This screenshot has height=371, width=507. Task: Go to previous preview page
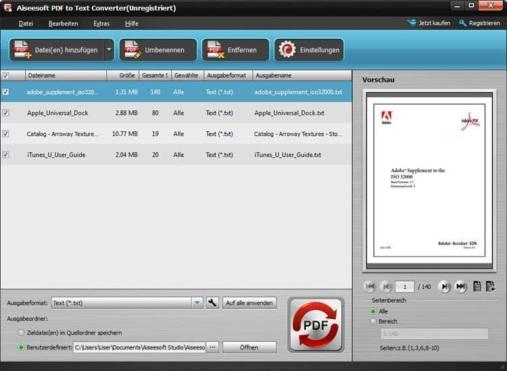coord(386,287)
